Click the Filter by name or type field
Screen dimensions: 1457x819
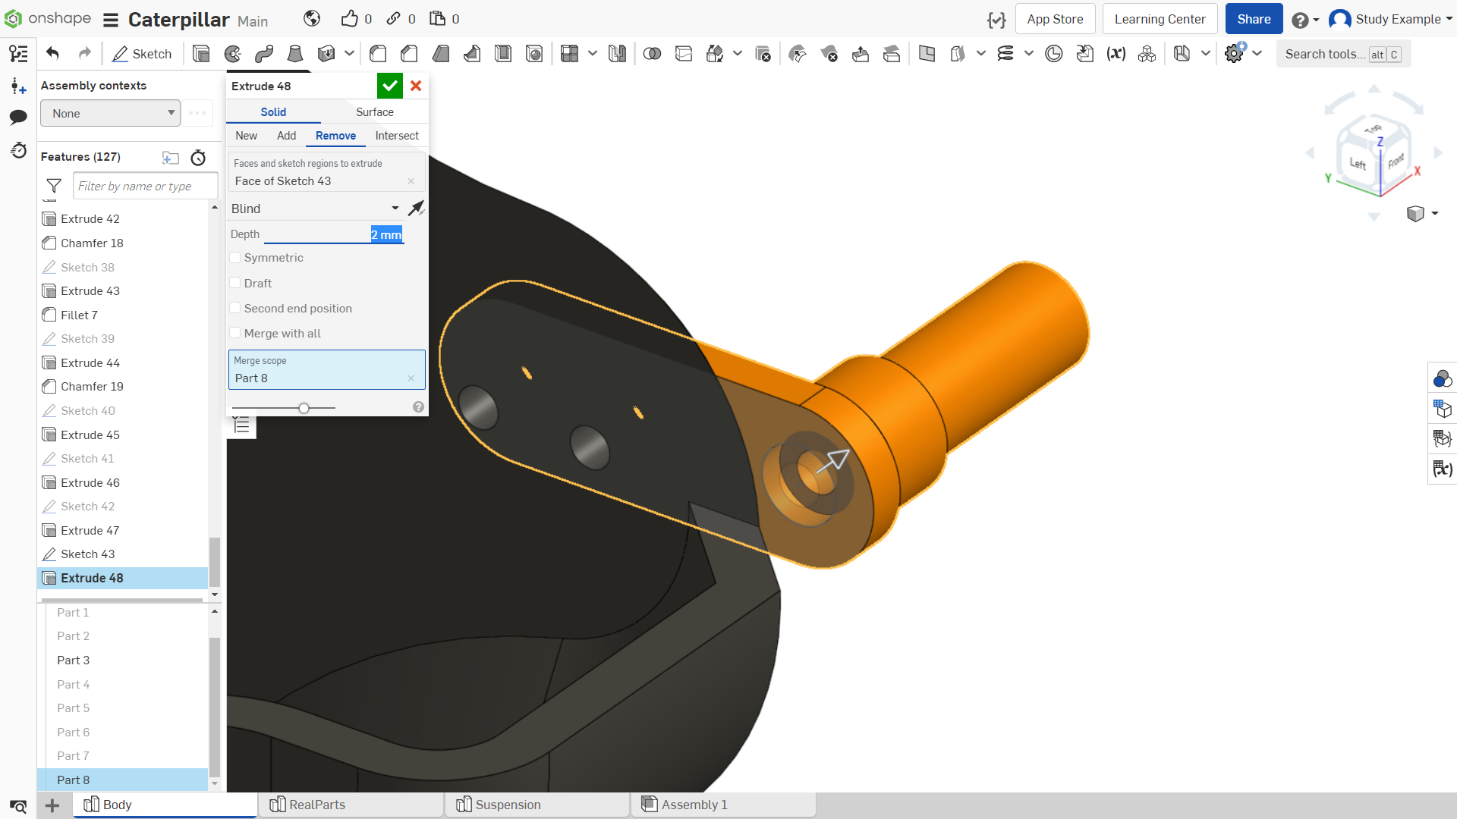tap(146, 186)
